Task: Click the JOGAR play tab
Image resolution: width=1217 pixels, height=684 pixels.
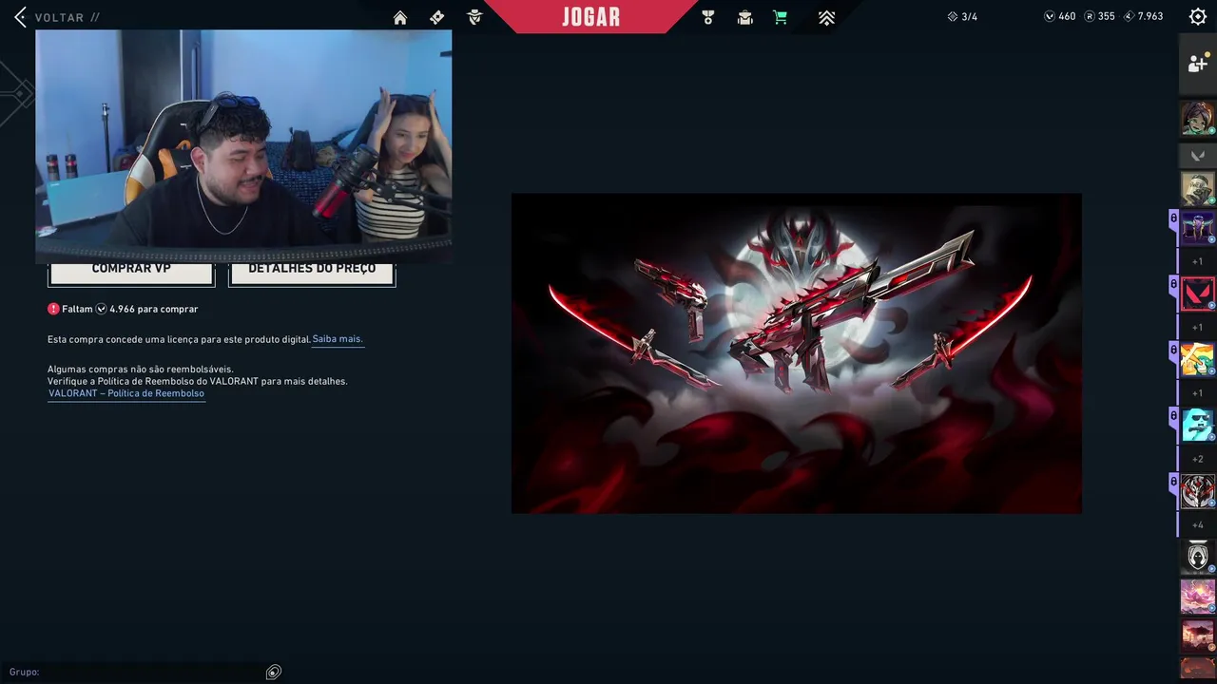Action: tap(591, 16)
